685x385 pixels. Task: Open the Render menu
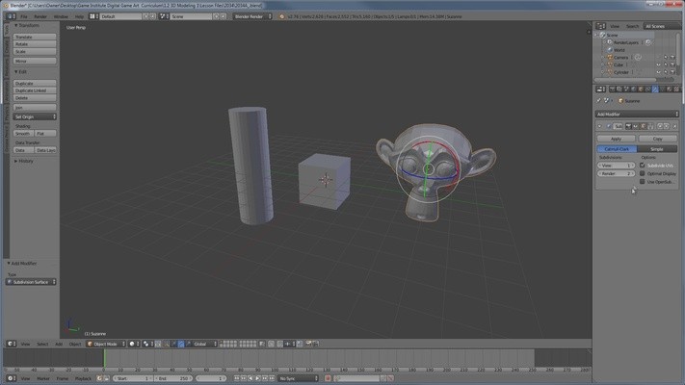40,16
